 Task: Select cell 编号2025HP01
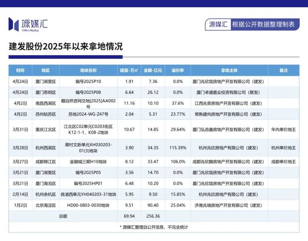[89, 184]
